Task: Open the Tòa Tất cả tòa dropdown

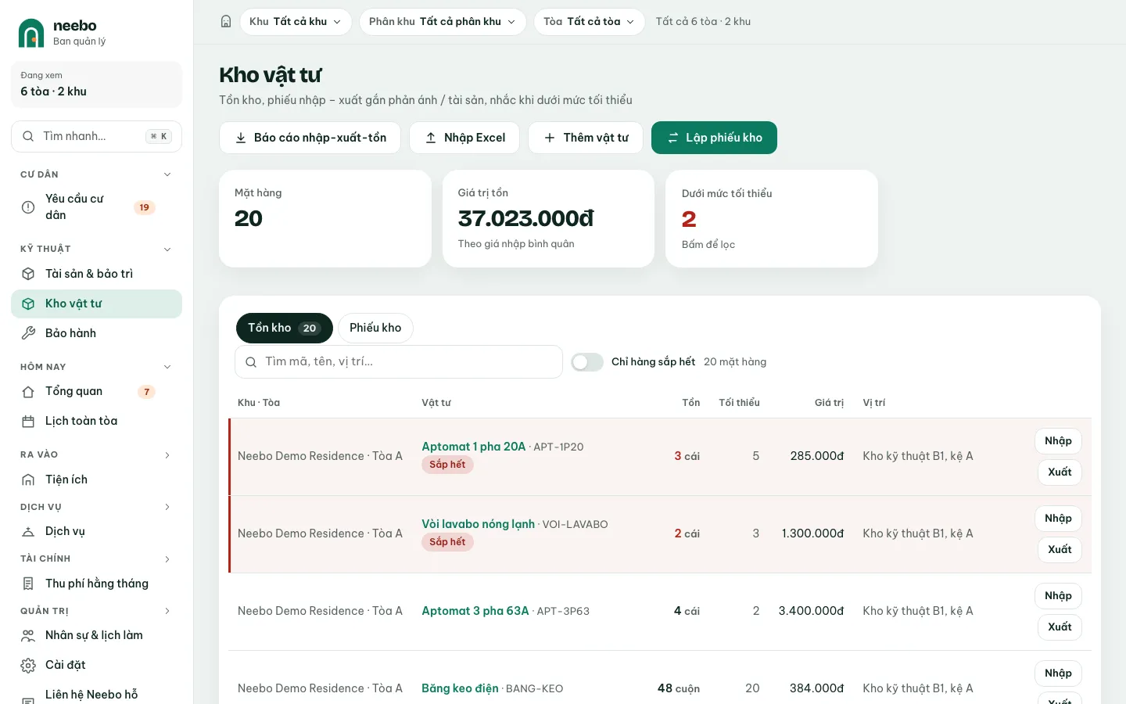Action: (x=589, y=22)
